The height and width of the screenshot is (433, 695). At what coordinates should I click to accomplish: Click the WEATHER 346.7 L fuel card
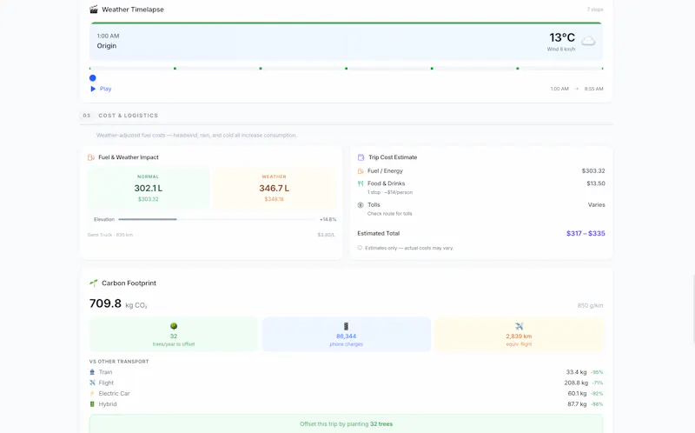pyautogui.click(x=274, y=188)
